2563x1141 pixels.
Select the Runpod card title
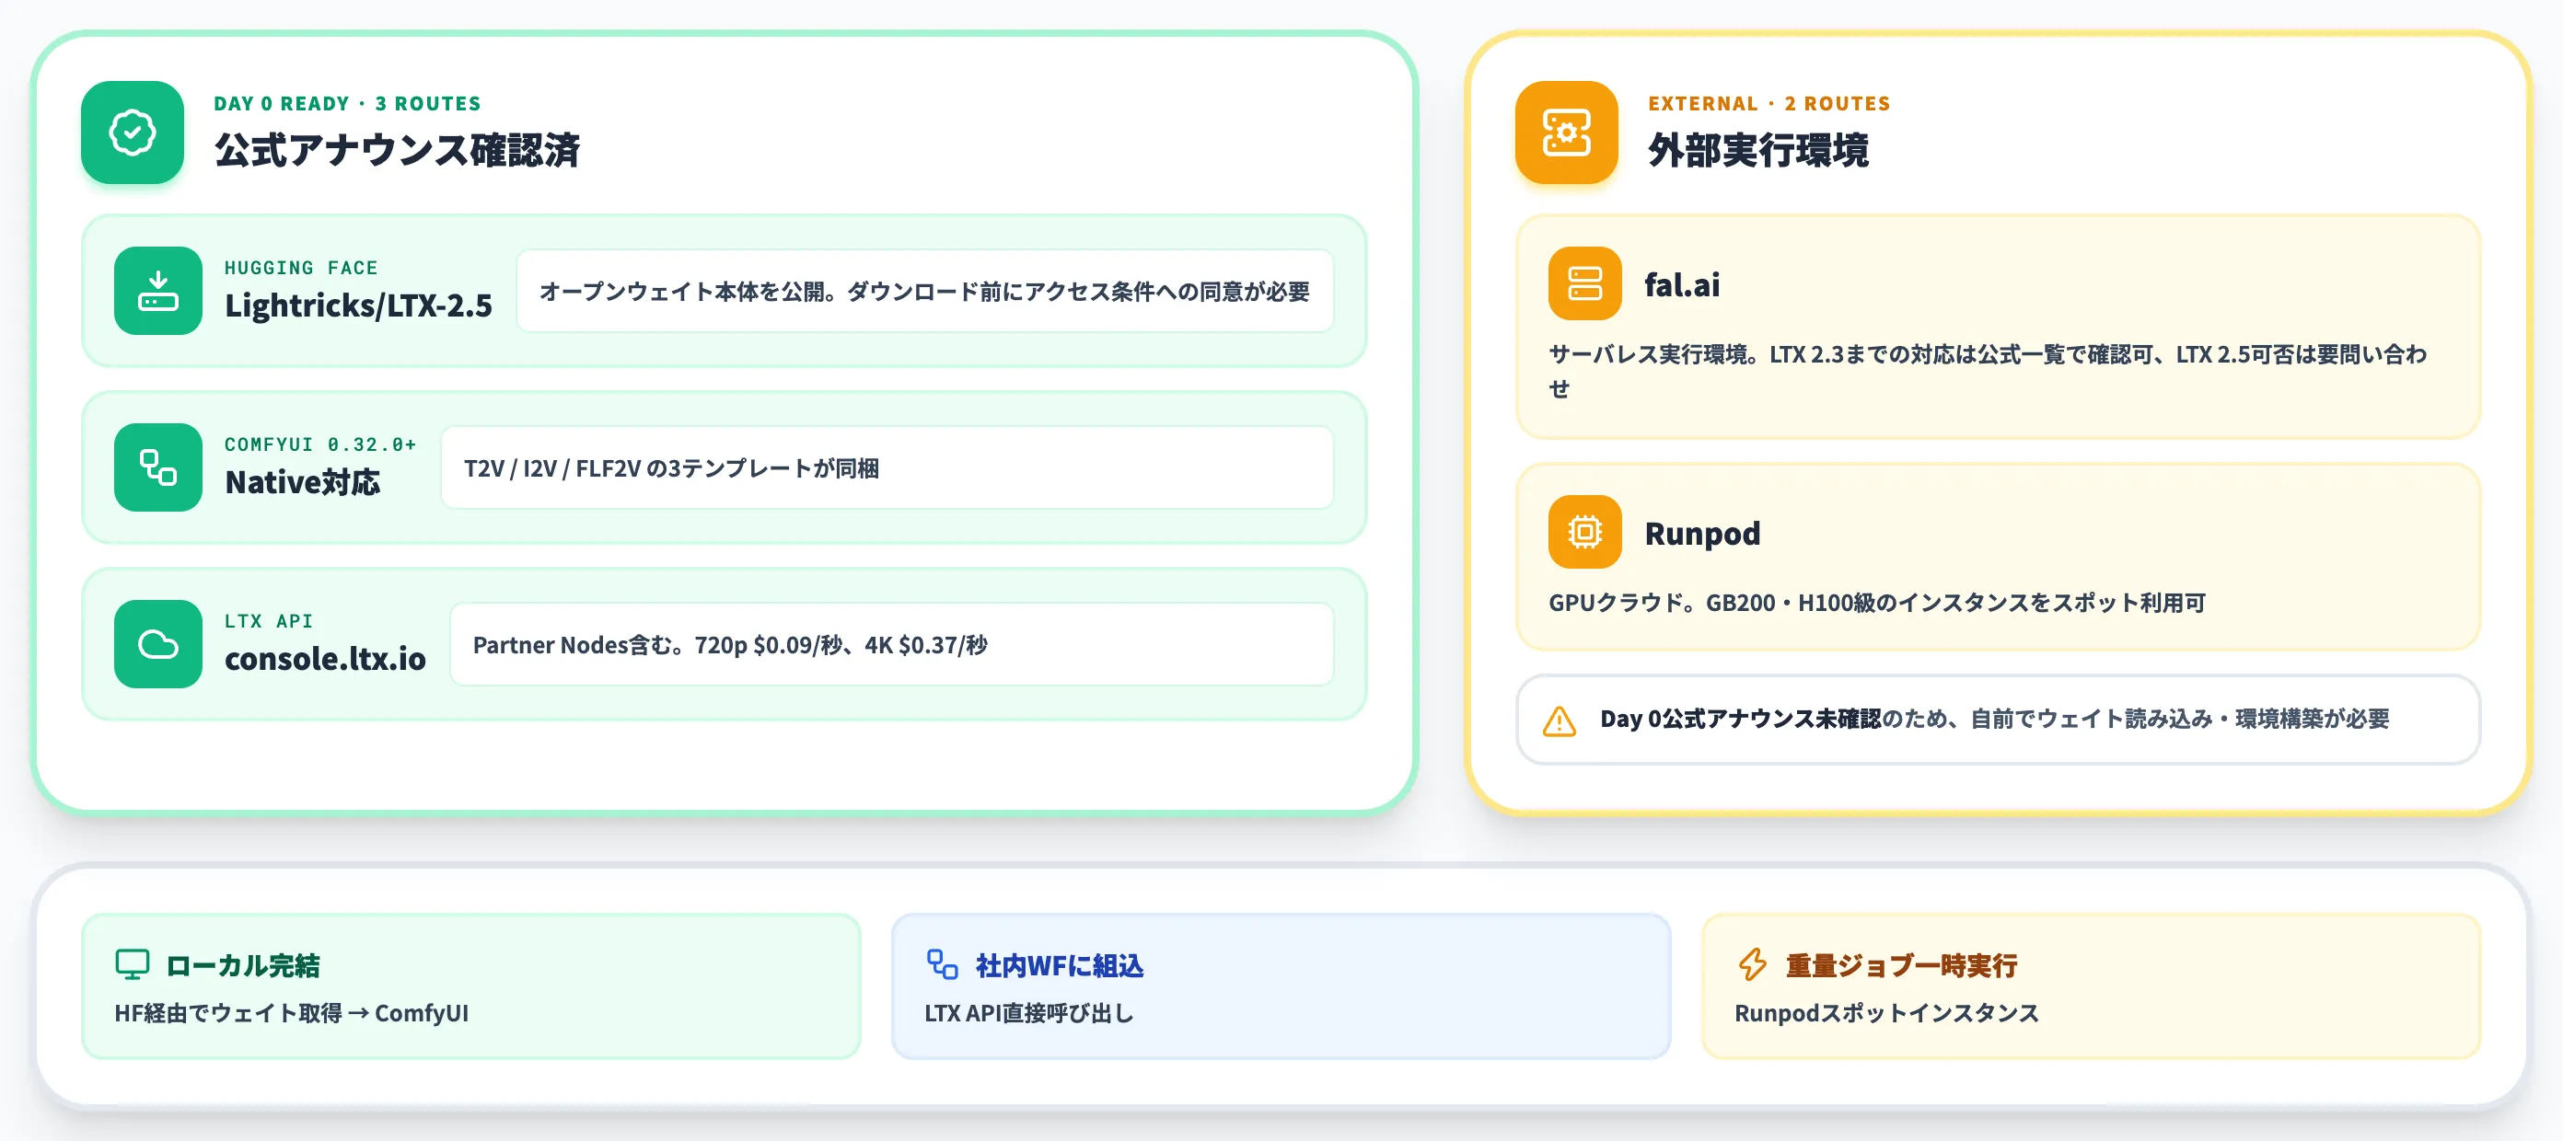1702,533
